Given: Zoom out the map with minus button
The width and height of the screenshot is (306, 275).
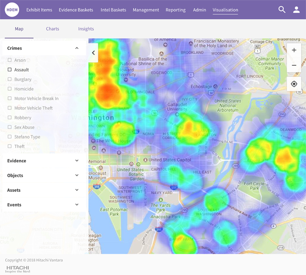Looking at the screenshot, I should coord(294,65).
